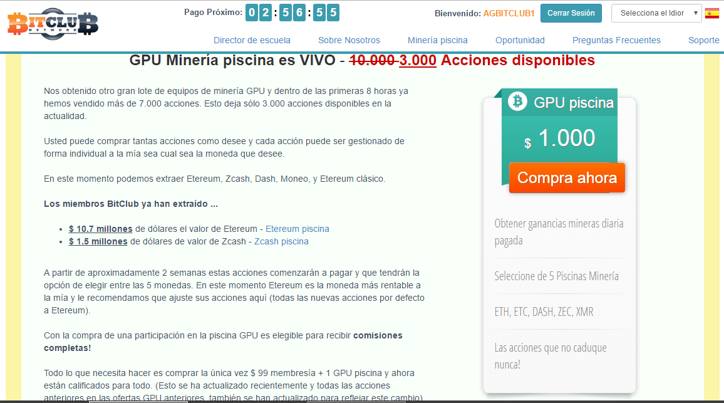
Task: Click the 'Bienvenido:' label
Action: [x=458, y=13]
